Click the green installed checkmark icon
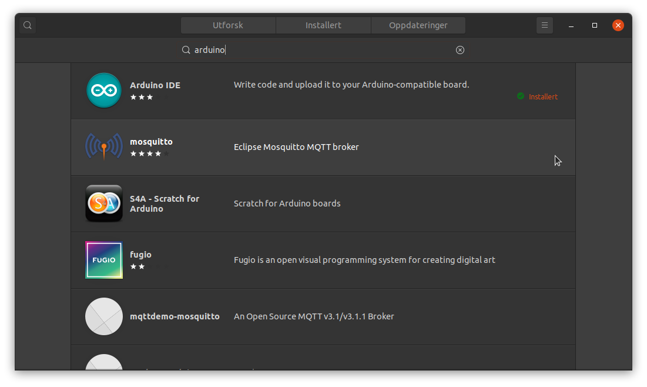Screen dimensions: 647x387 [x=521, y=96]
